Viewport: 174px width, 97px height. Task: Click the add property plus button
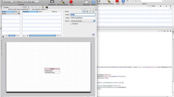point(24,36)
